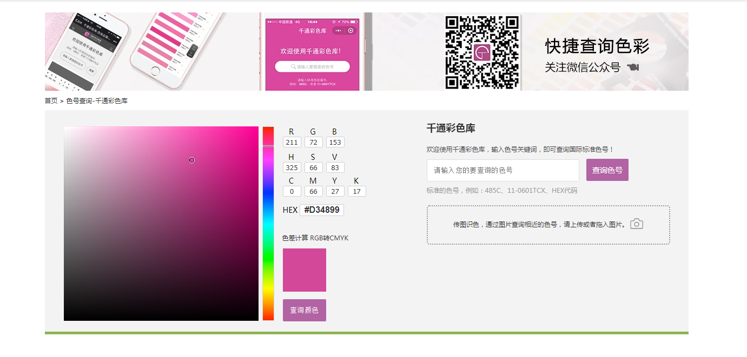Image resolution: width=747 pixels, height=357 pixels.
Task: Click the HEX field #D34899
Action: pyautogui.click(x=322, y=210)
